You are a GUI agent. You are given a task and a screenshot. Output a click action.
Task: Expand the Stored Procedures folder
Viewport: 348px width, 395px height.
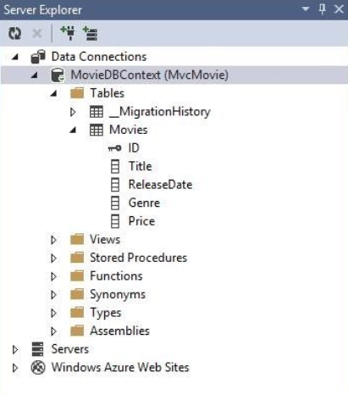click(x=53, y=259)
